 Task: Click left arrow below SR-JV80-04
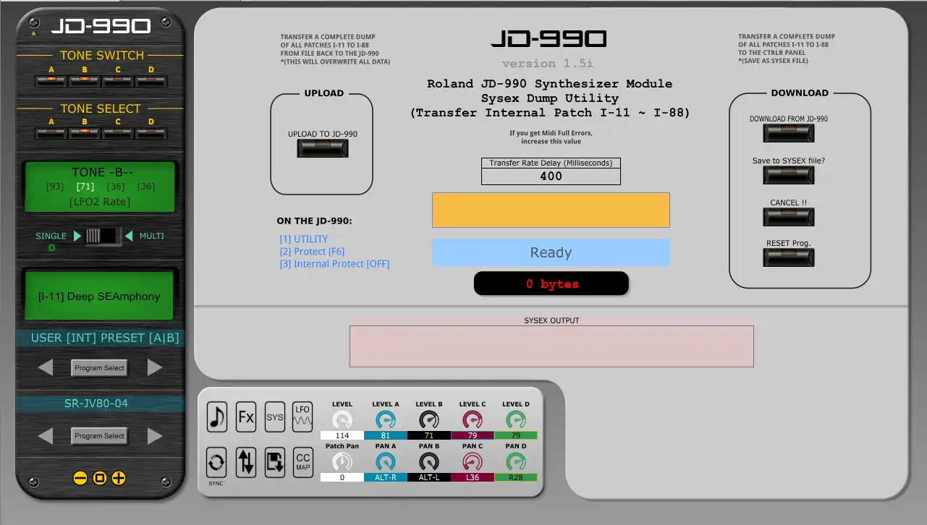click(x=46, y=435)
